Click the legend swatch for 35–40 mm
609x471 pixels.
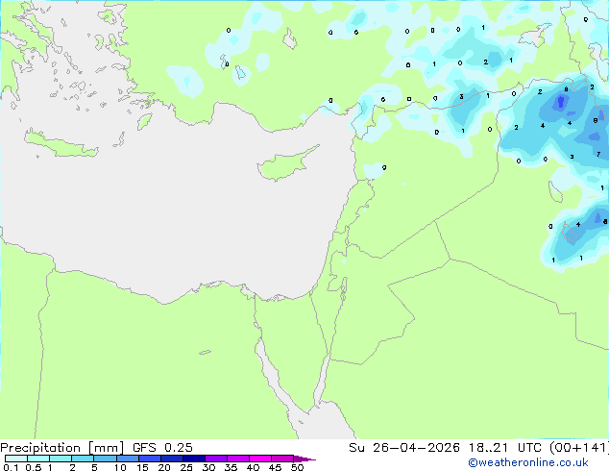(x=237, y=459)
